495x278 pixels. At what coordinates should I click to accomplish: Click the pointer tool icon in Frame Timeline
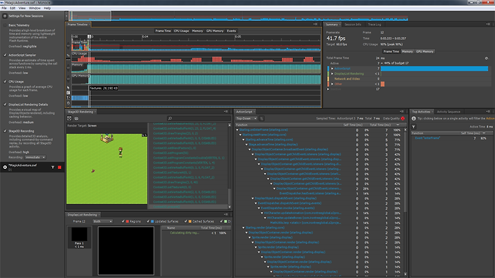[x=68, y=88]
